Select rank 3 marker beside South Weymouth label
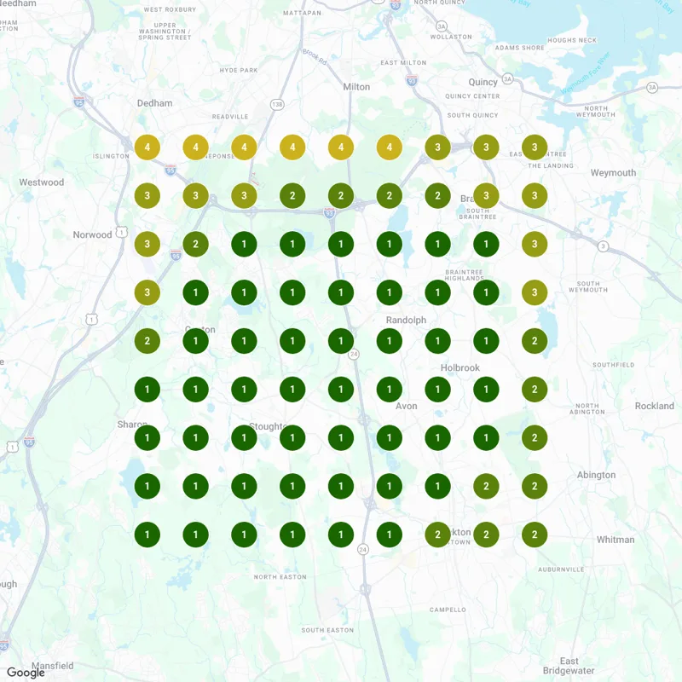The width and height of the screenshot is (682, 682). (x=535, y=292)
